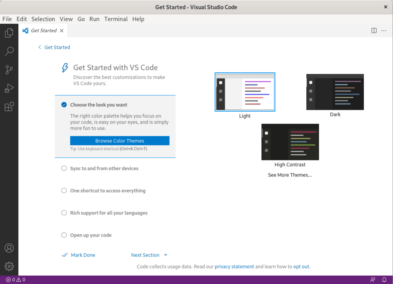The image size is (393, 284).
Task: Click the Browse Color Themes button
Action: click(120, 141)
